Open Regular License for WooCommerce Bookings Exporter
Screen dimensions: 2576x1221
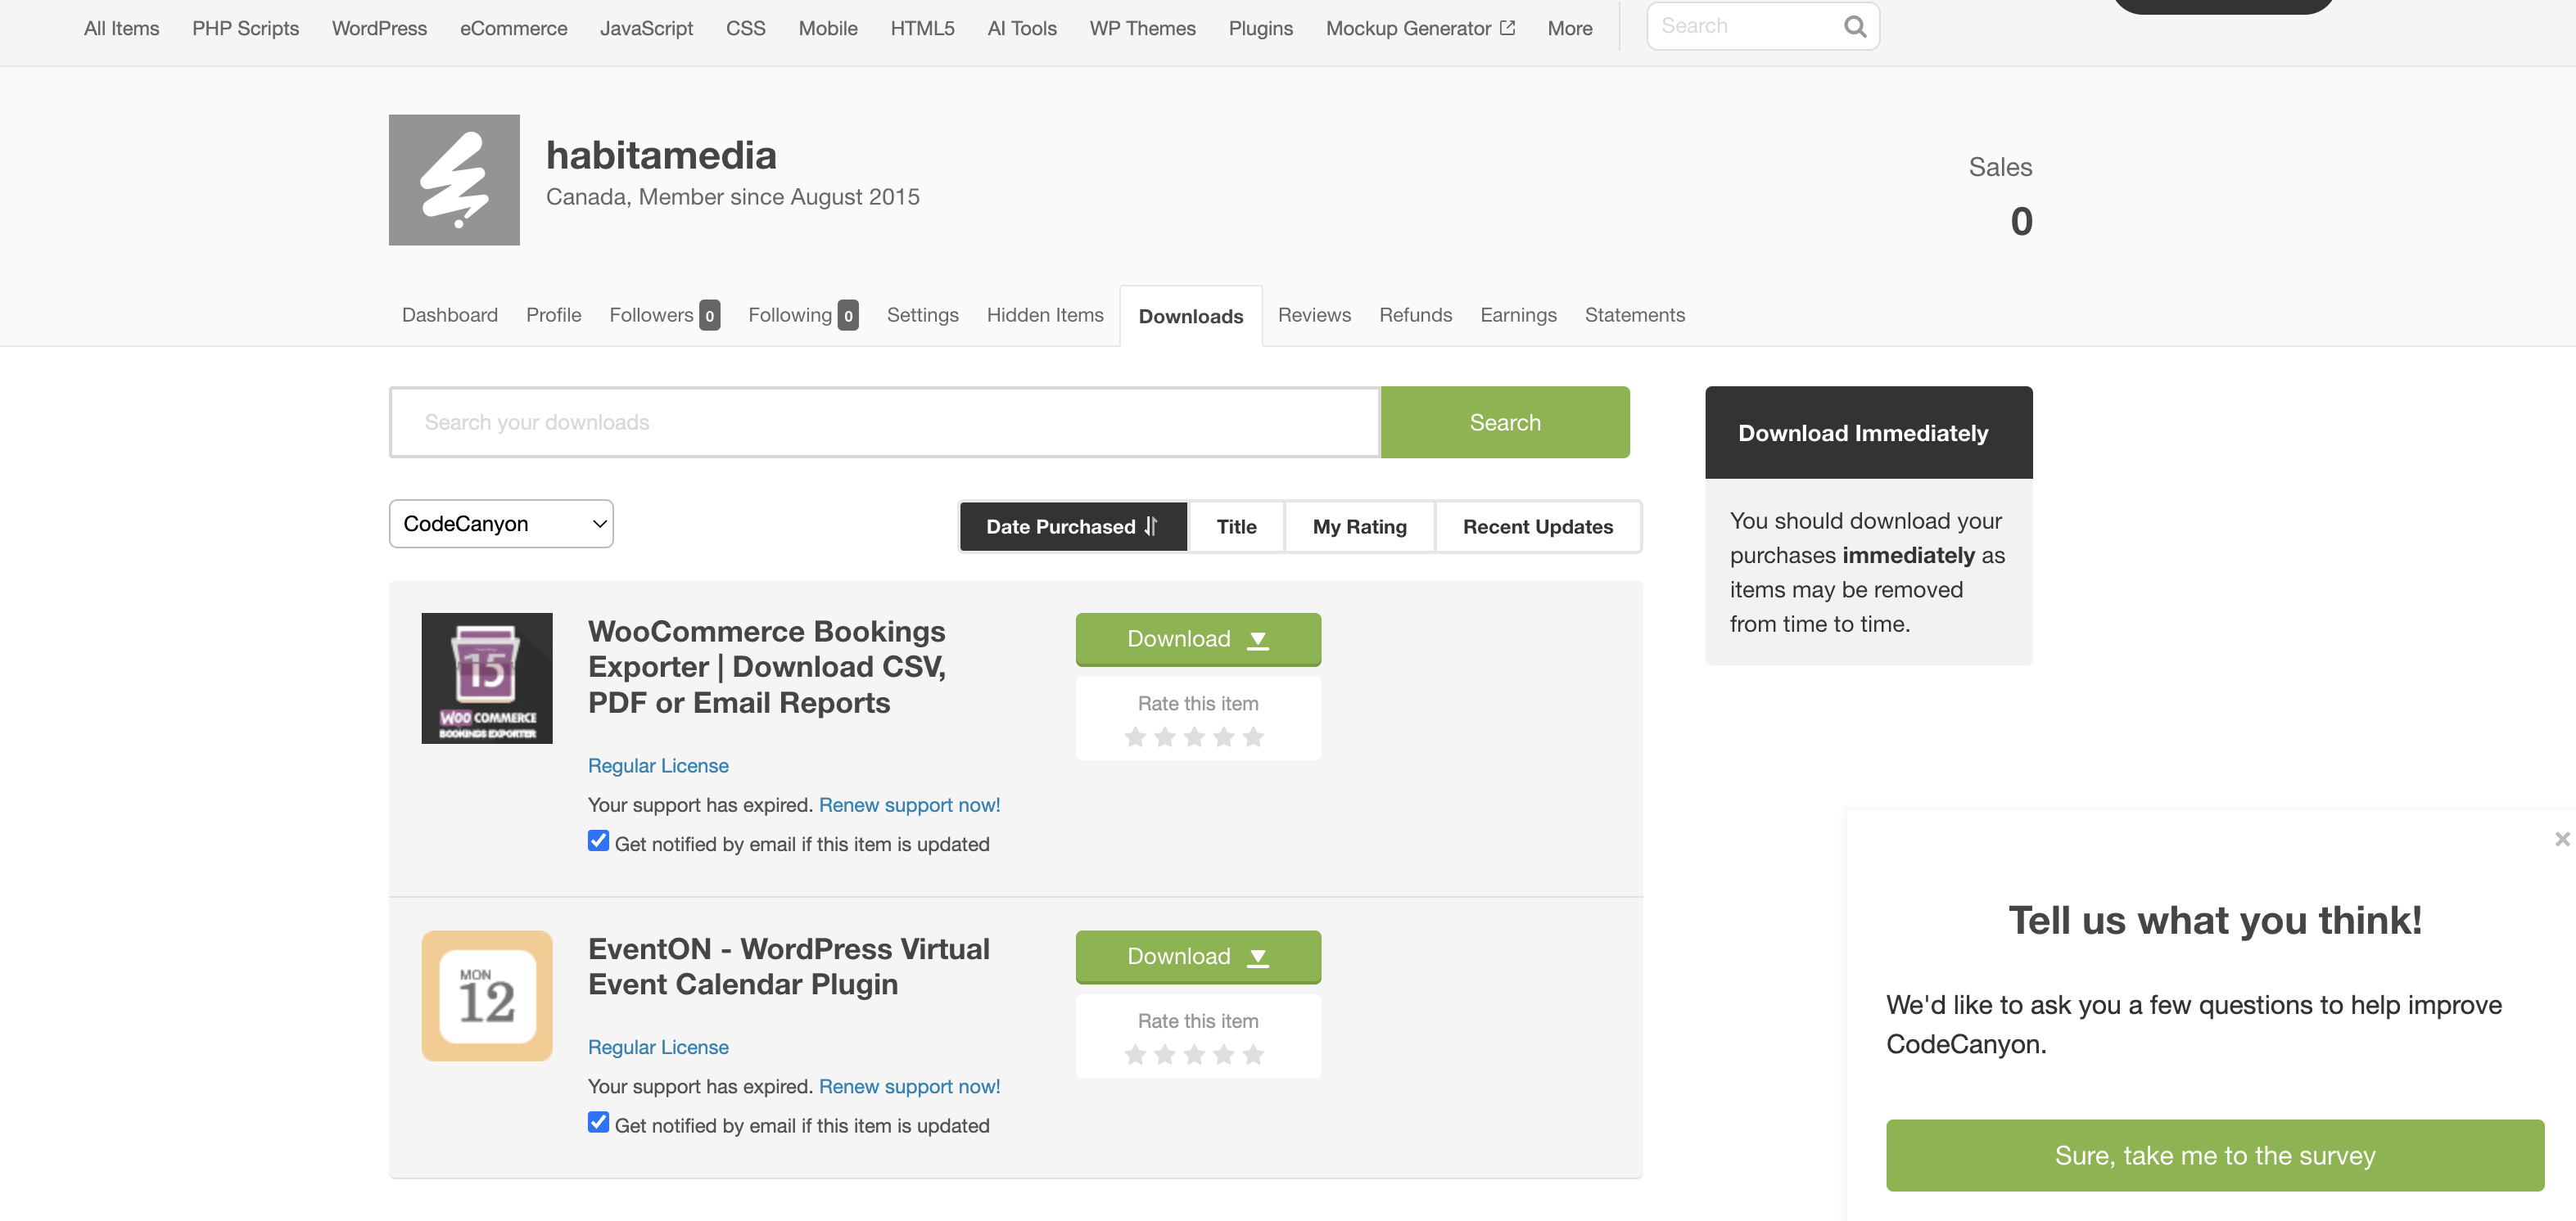pyautogui.click(x=658, y=766)
